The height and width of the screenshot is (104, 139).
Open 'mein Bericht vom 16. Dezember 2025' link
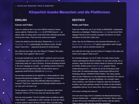point(96,43)
